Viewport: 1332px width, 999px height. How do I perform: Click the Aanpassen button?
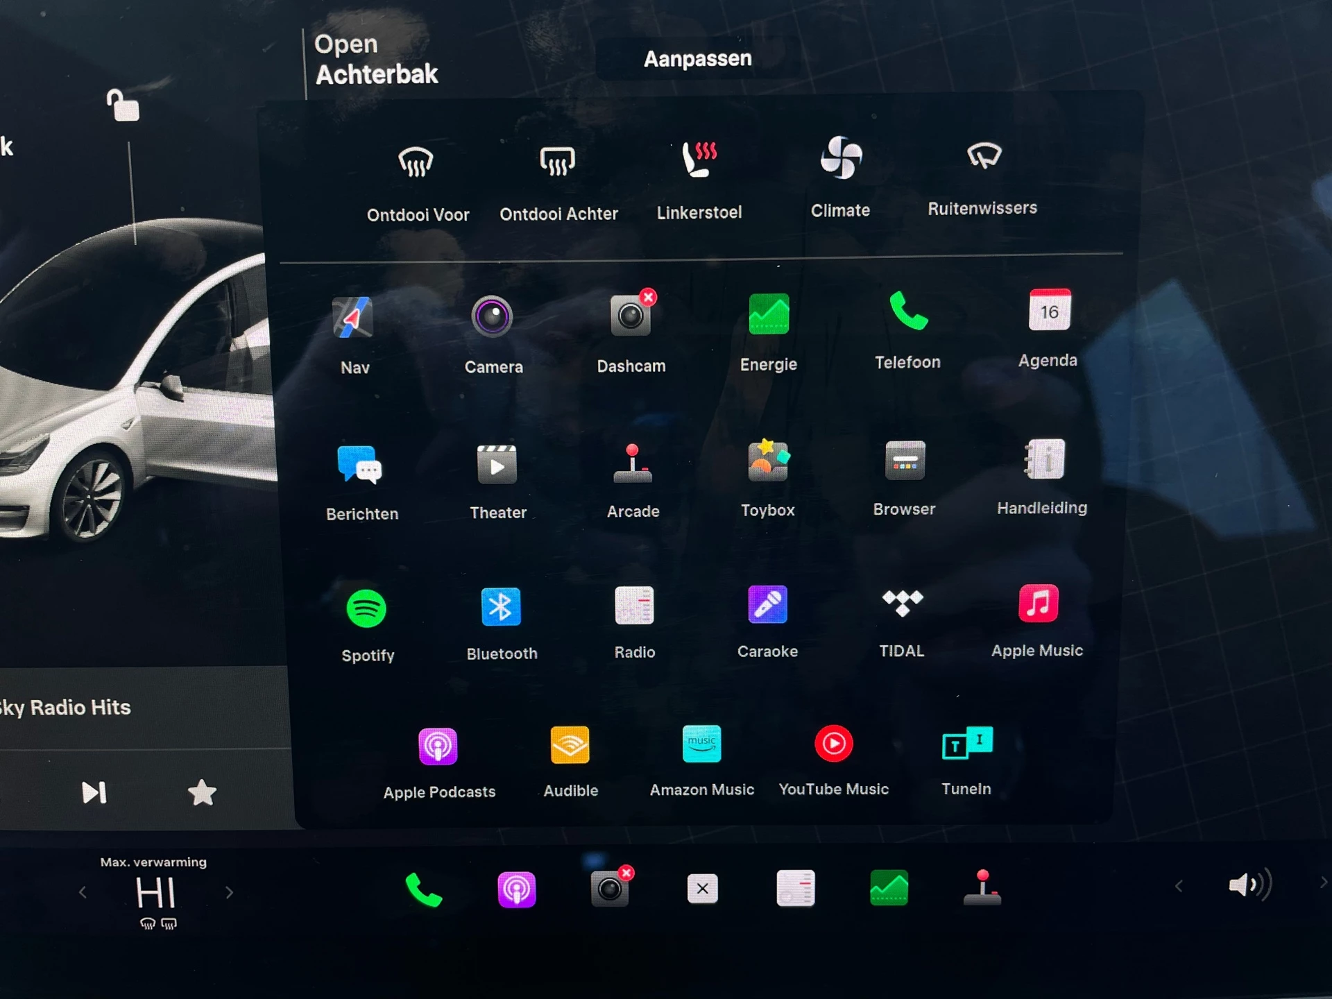coord(697,59)
